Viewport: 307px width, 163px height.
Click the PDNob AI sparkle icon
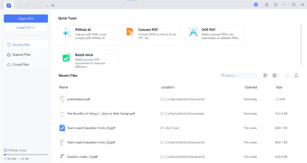68,32
